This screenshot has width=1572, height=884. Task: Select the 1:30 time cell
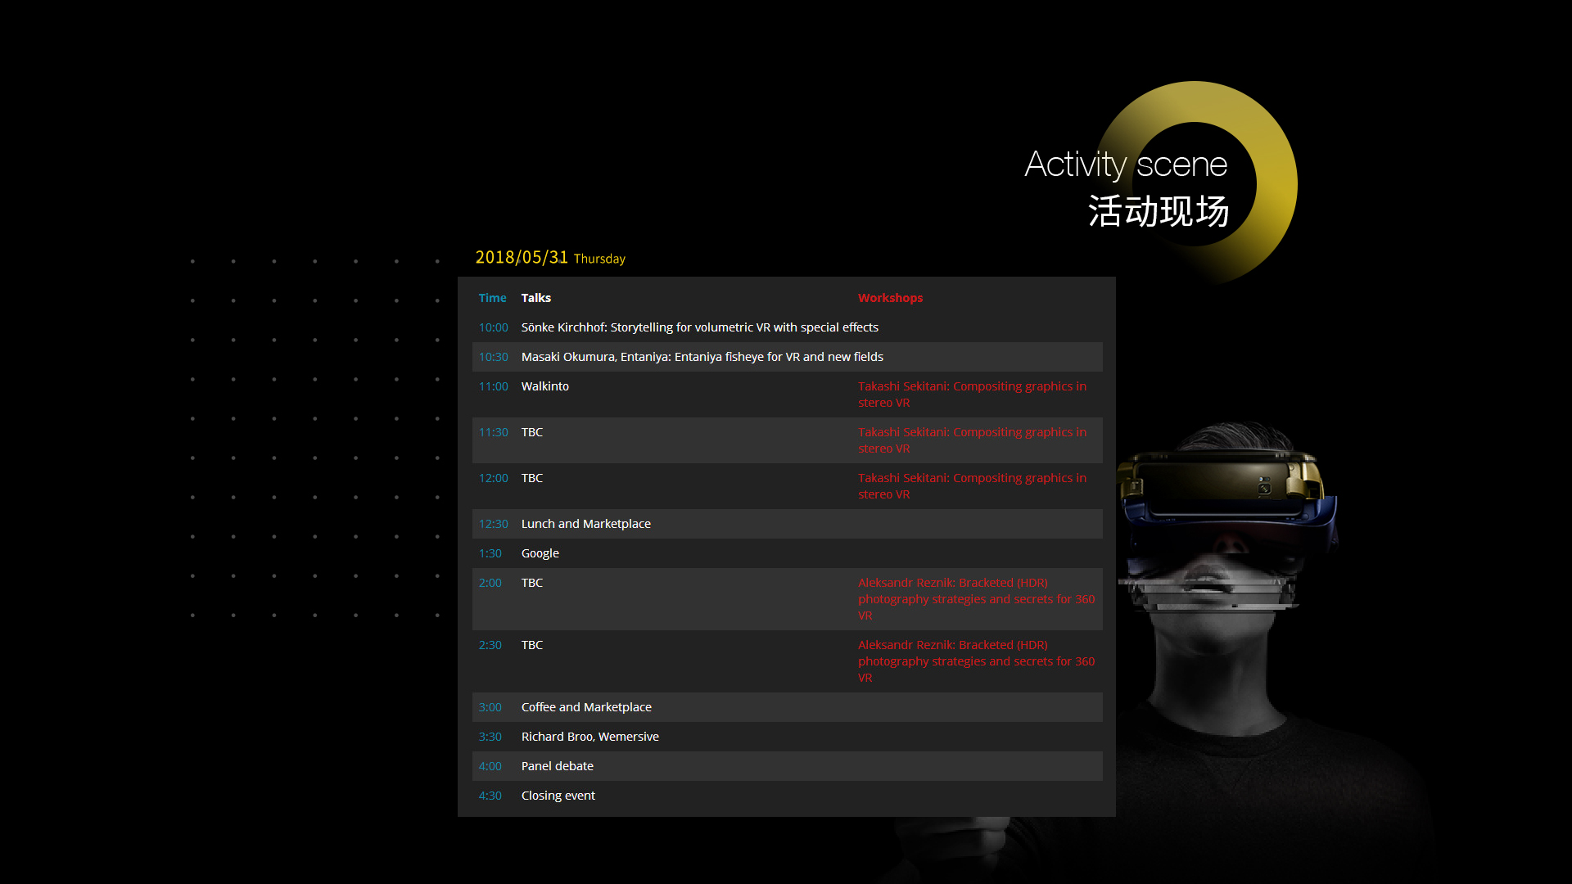[490, 553]
